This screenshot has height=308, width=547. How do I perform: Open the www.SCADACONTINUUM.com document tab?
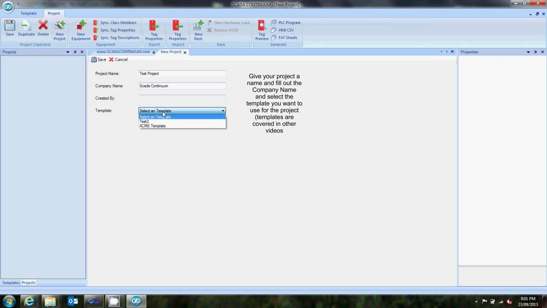click(x=123, y=52)
